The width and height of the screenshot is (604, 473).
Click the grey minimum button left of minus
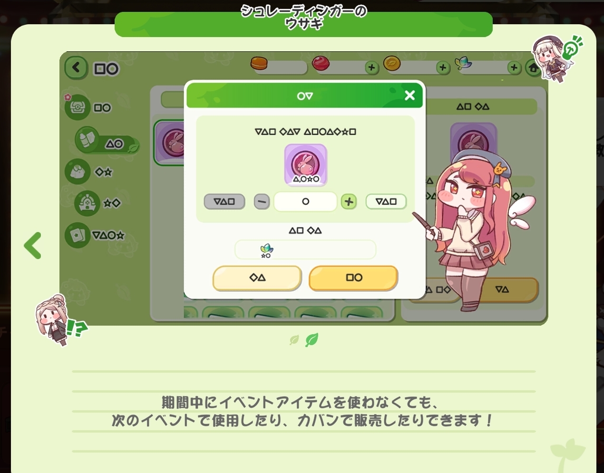click(224, 202)
